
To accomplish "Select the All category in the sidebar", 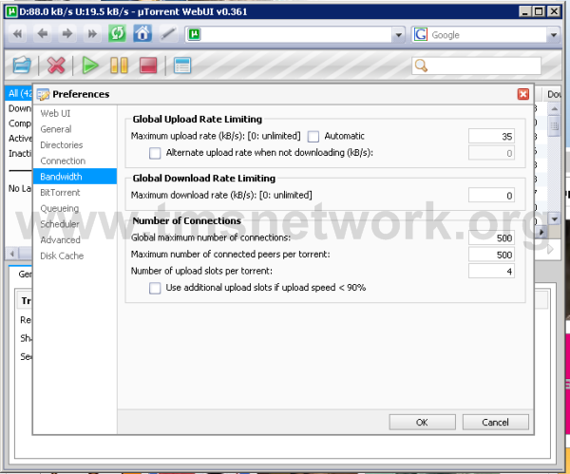I will click(20, 93).
